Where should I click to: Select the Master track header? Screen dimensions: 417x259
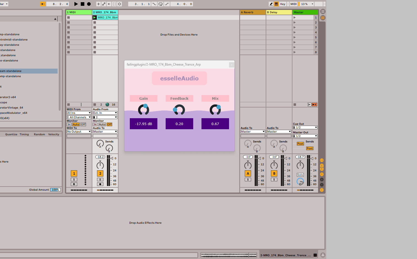(305, 12)
